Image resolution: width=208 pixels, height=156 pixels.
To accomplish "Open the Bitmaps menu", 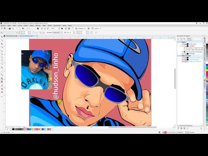I will (x=38, y=26).
